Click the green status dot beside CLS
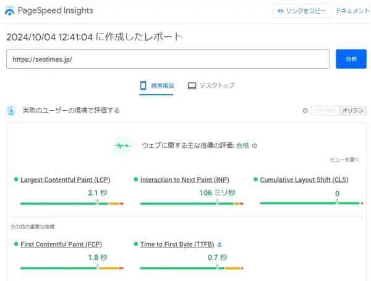The image size is (371, 281). (x=255, y=179)
